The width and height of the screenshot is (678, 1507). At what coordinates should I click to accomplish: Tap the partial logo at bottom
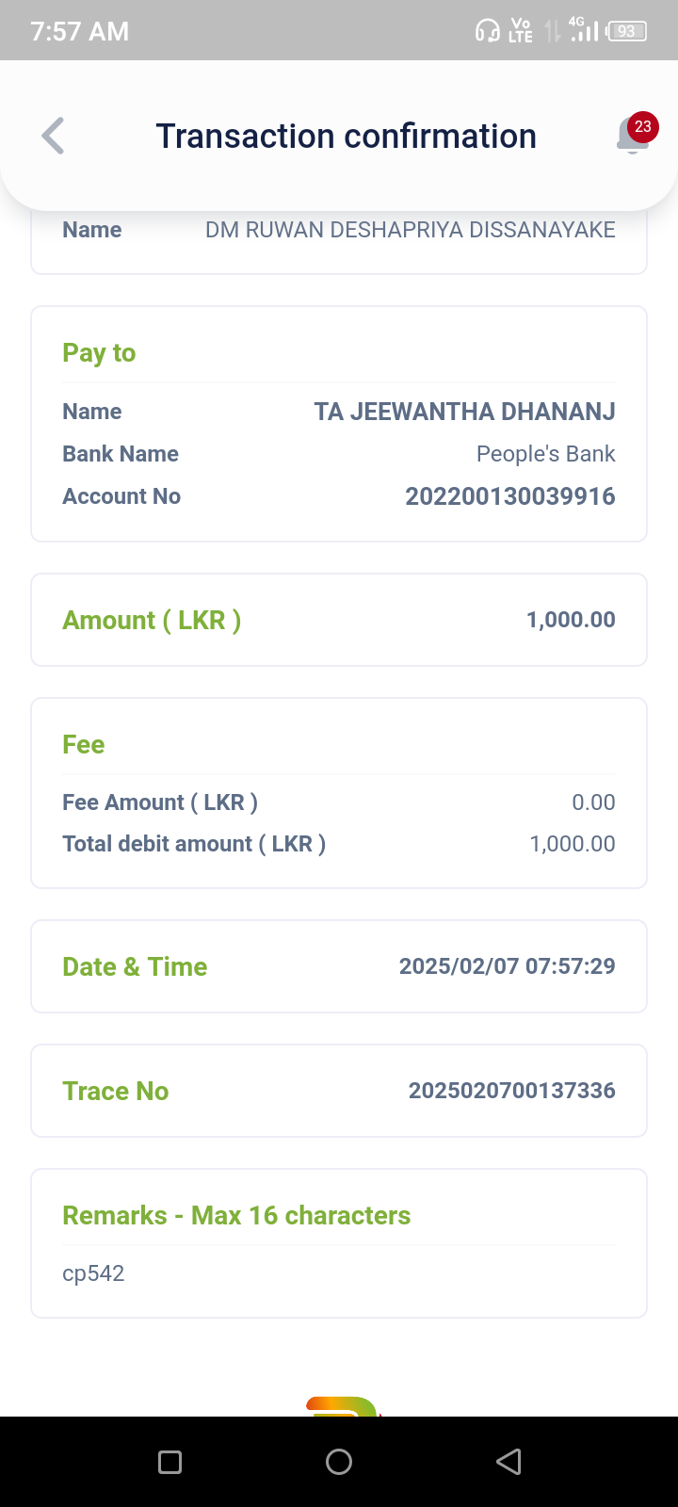tap(341, 1405)
